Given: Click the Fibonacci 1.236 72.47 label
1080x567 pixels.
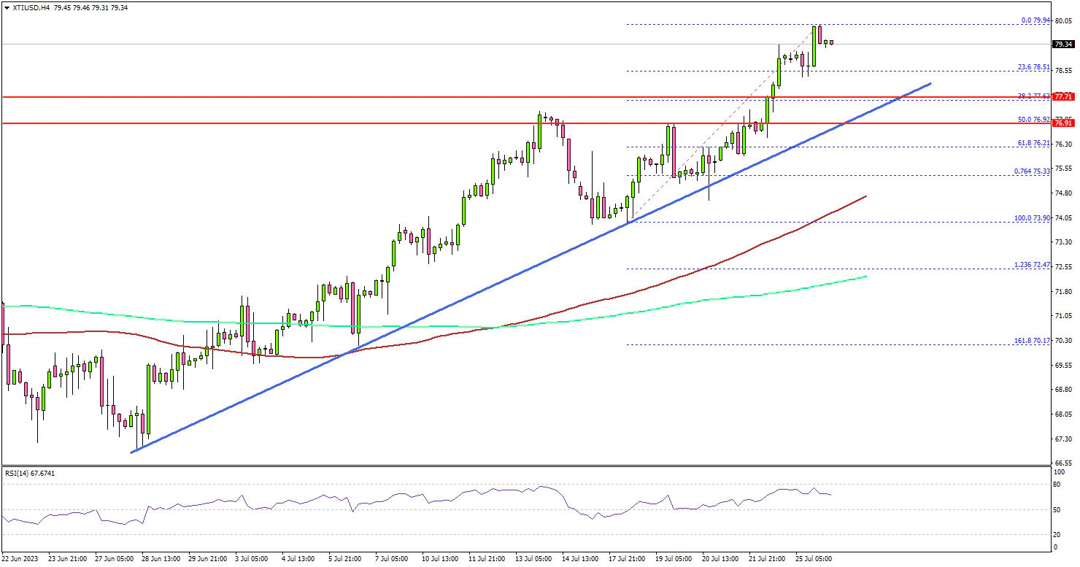Looking at the screenshot, I should point(1032,265).
